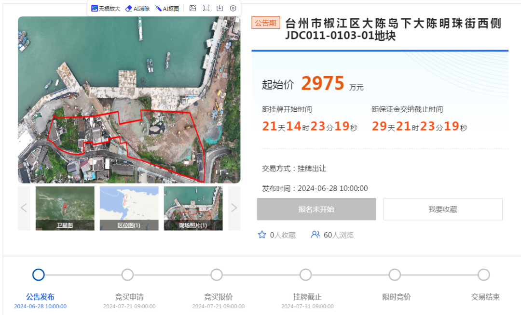Click the 挂牌截止 stage label
This screenshot has width=521, height=315.
click(307, 297)
